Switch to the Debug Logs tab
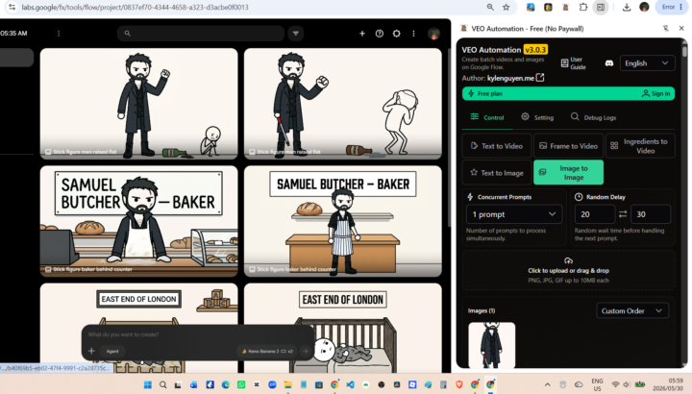The width and height of the screenshot is (692, 394). click(594, 117)
